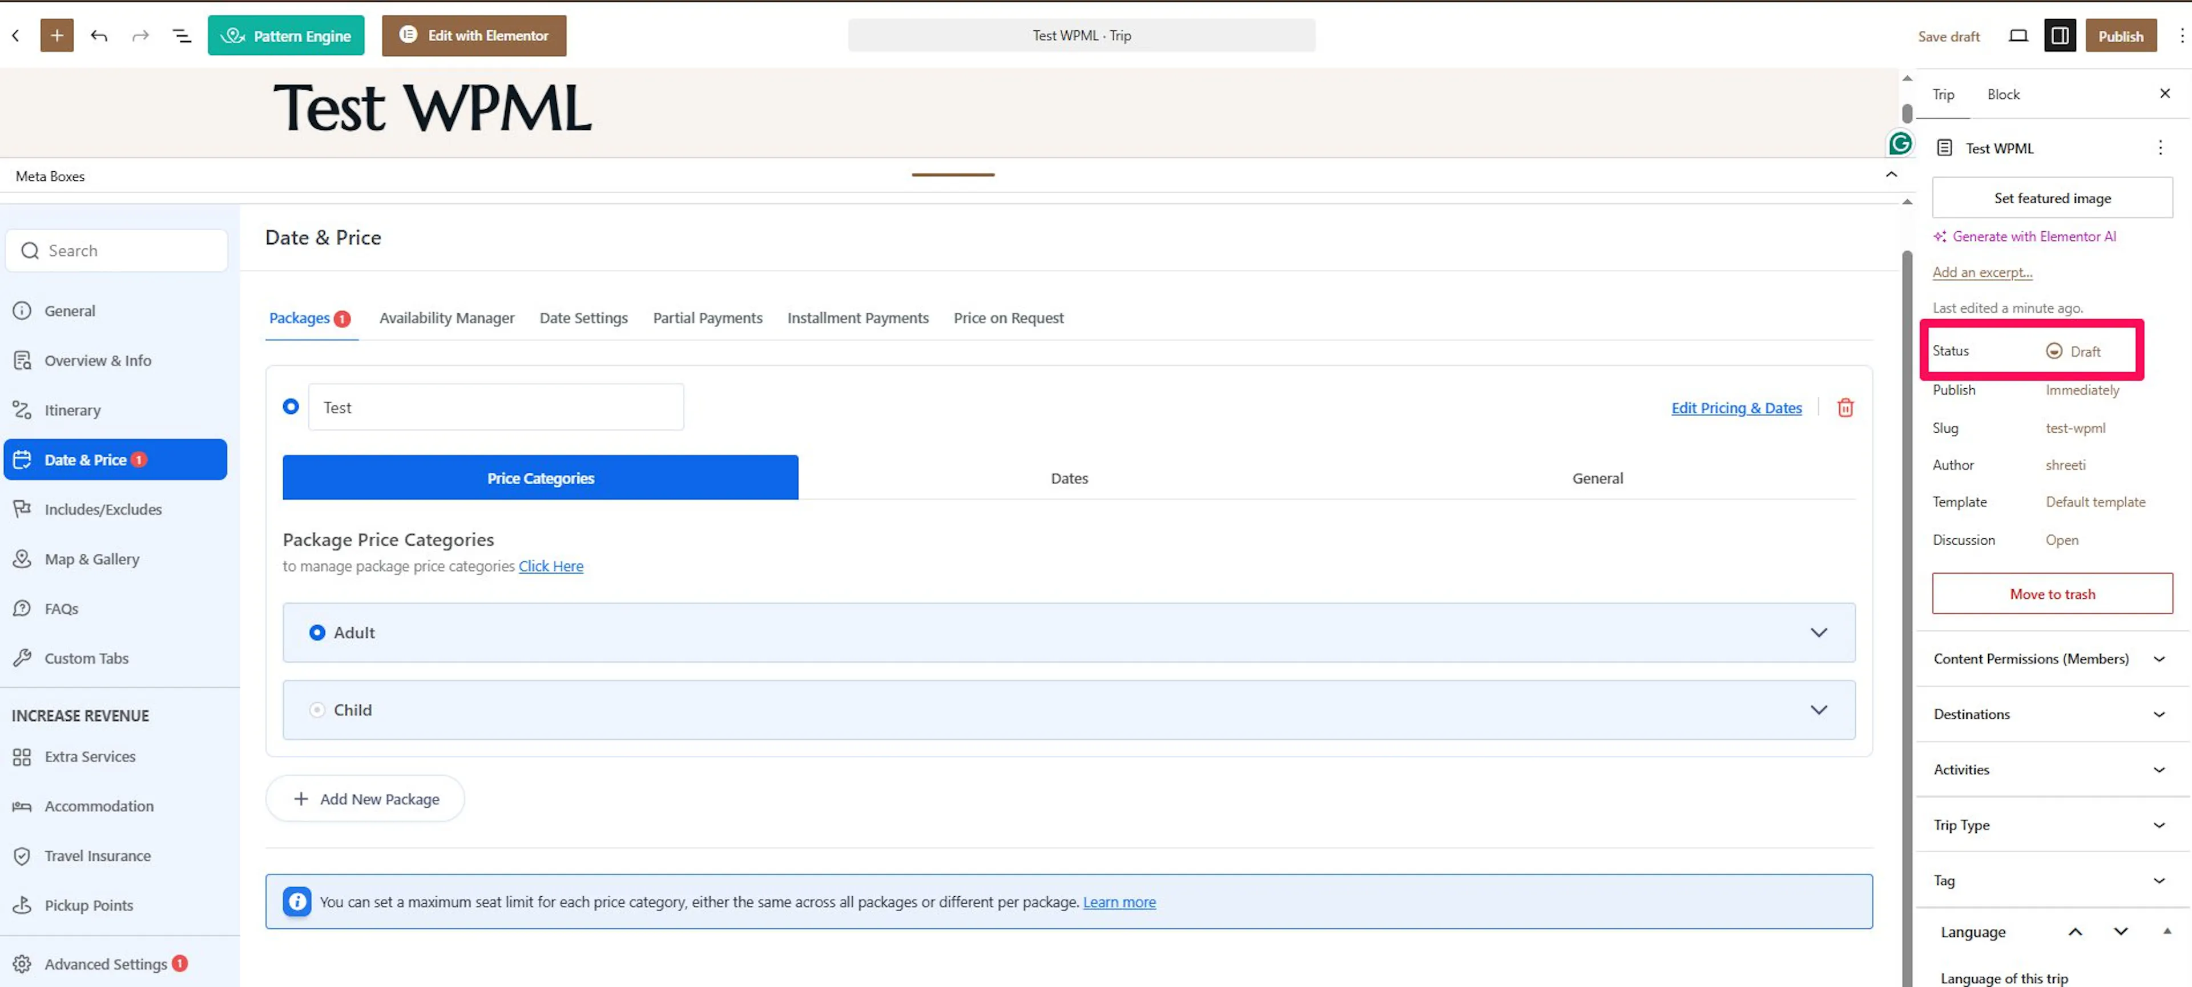The height and width of the screenshot is (987, 2192).
Task: Delete the Test package trash icon
Action: [x=1845, y=408]
